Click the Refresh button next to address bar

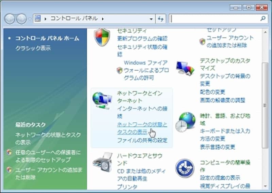(x=161, y=19)
